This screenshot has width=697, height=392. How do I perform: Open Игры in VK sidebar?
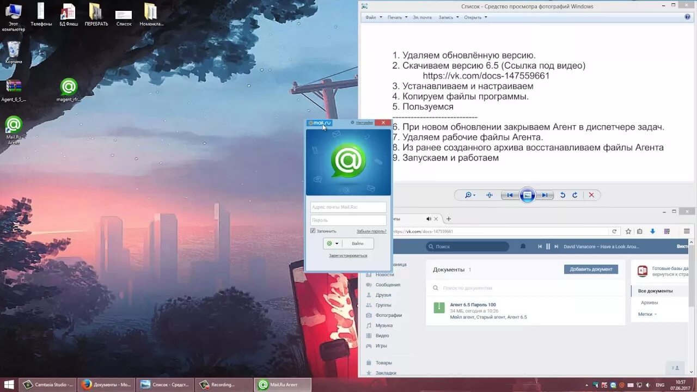(x=381, y=346)
